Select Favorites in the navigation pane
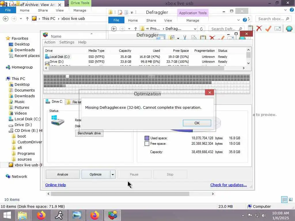 [x=20, y=38]
